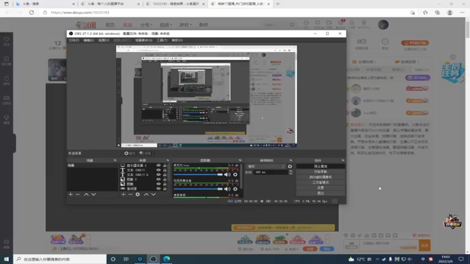Open Windows Start menu
470x264 pixels.
coord(6,259)
